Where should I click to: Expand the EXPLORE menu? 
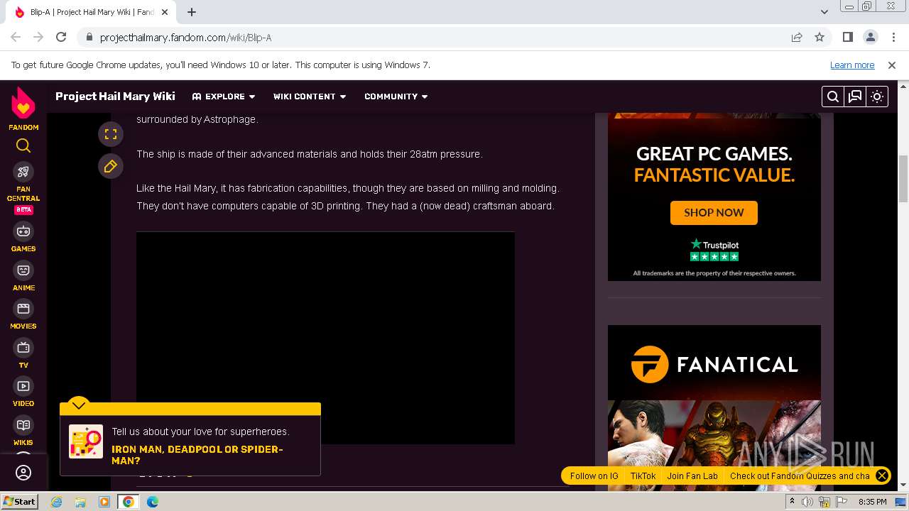[224, 97]
